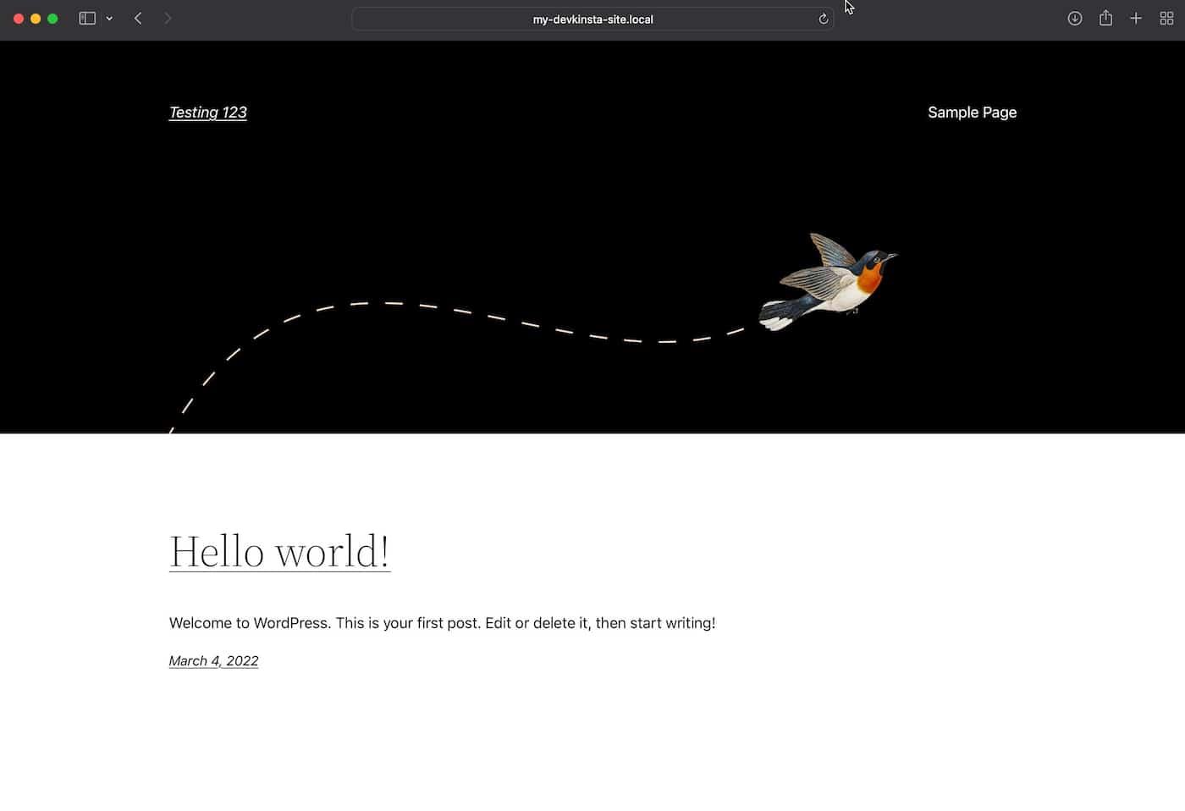Click the Welcome to WordPress paragraph text
This screenshot has width=1185, height=811.
pyautogui.click(x=442, y=623)
